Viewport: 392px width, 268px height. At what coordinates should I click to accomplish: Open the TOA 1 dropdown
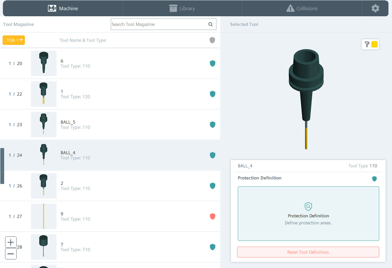pos(14,40)
